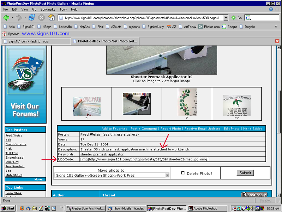This screenshot has height=212, width=282.
Task: Open the Christmas From thumbnail
Action: tap(237, 105)
